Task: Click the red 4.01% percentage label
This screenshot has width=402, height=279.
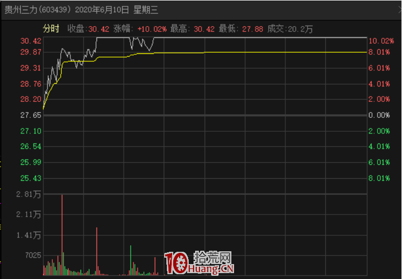Action: (x=379, y=84)
